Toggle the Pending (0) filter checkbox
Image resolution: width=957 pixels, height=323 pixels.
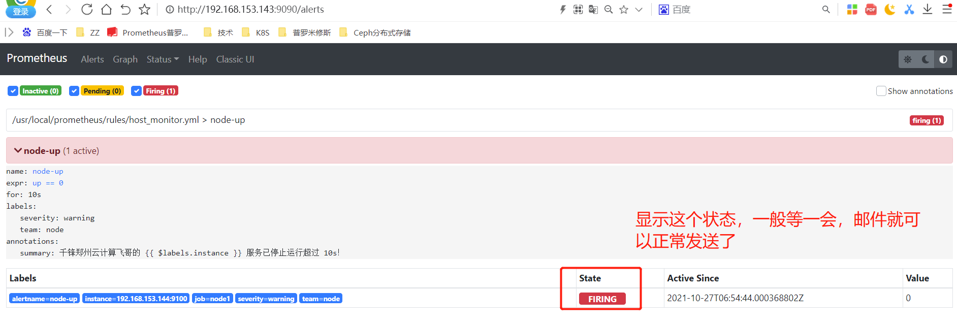click(x=74, y=91)
